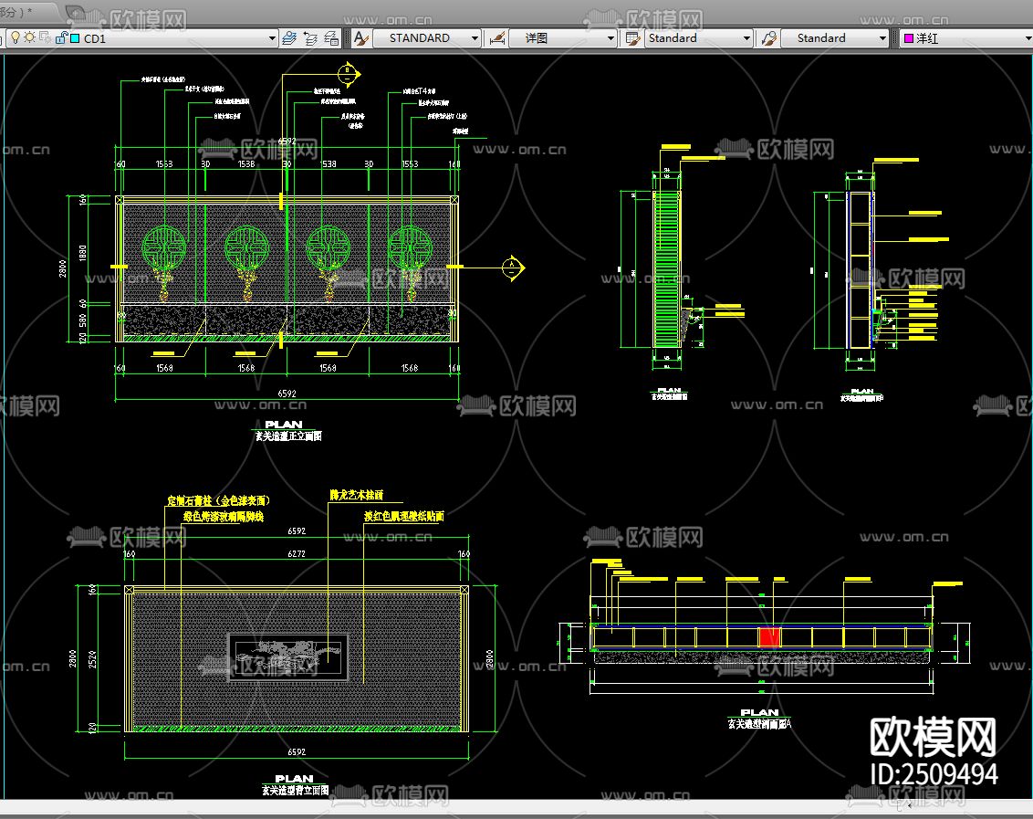
Task: Expand the Standard multileader style dropdown
Action: (x=882, y=38)
